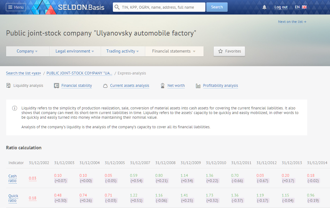This screenshot has height=208, width=330.
Task: Click the Profitability bar chart icon
Action: click(x=198, y=86)
